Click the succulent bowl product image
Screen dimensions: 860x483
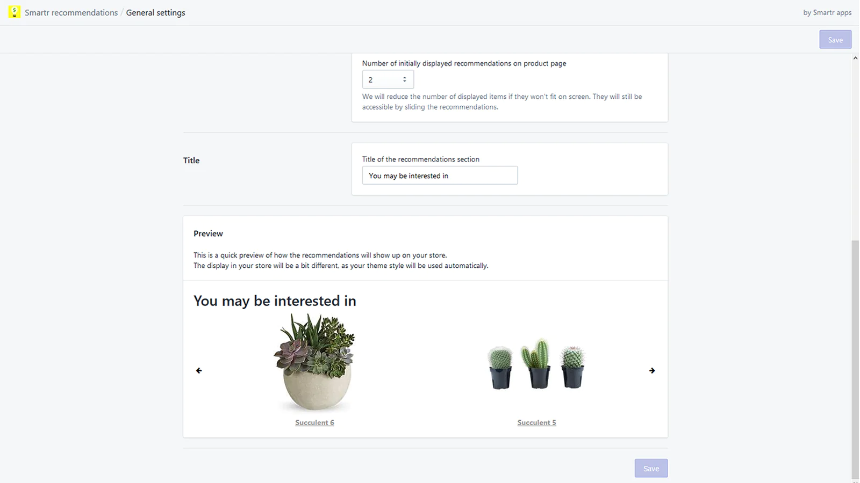click(315, 362)
